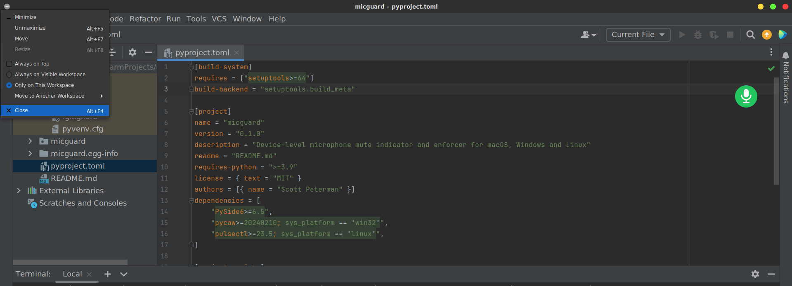The height and width of the screenshot is (286, 792).
Task: Add new terminal tab with plus
Action: pyautogui.click(x=107, y=274)
